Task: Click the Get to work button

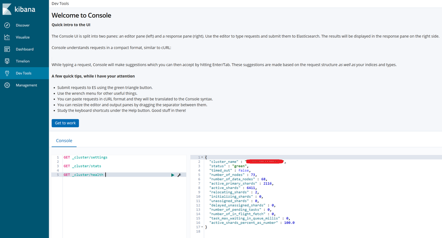Action: (x=65, y=123)
